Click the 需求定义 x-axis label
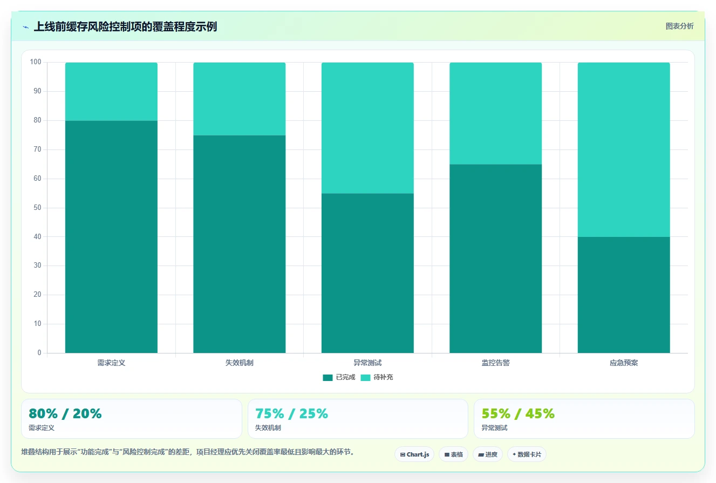This screenshot has height=483, width=716. pyautogui.click(x=111, y=363)
